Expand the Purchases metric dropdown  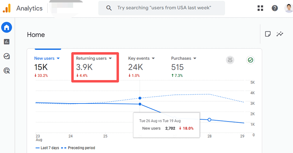(195, 58)
